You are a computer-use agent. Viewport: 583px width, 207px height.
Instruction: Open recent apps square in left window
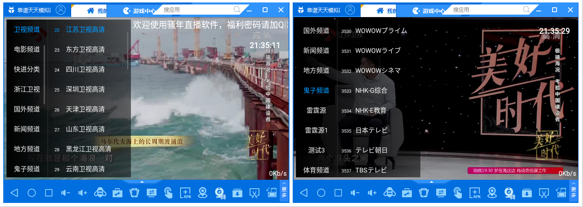[x=49, y=193]
